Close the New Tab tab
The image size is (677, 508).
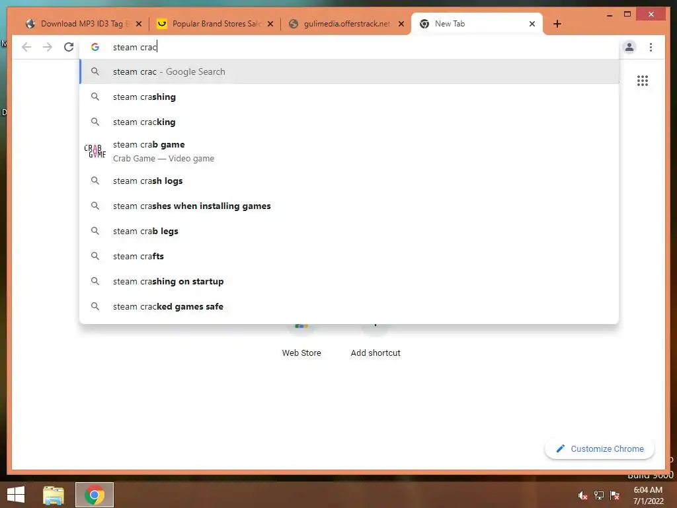coord(532,24)
